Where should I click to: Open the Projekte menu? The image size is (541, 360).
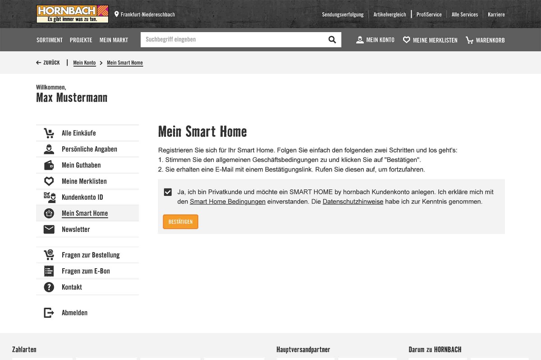point(81,40)
